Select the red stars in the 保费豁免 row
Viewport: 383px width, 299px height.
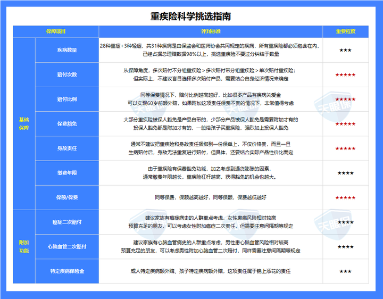tap(345, 124)
